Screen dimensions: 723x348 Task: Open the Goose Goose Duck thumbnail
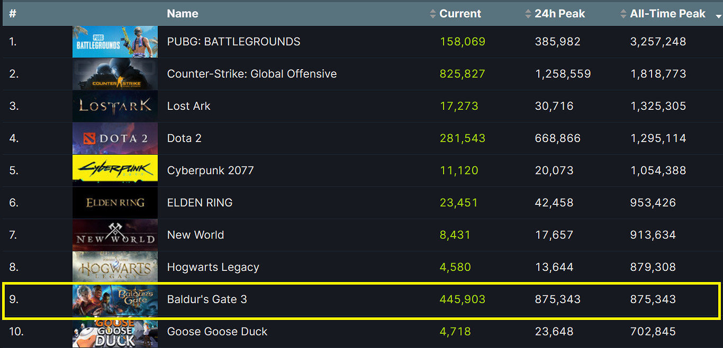click(x=115, y=332)
